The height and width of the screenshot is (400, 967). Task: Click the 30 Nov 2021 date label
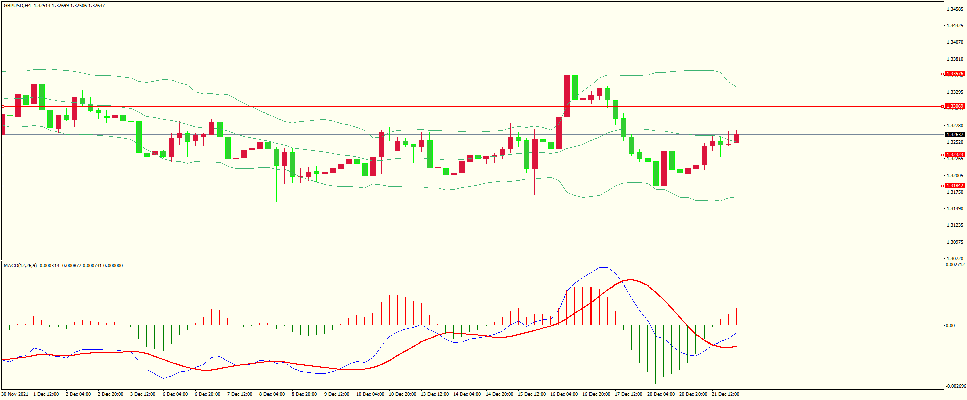coord(15,394)
